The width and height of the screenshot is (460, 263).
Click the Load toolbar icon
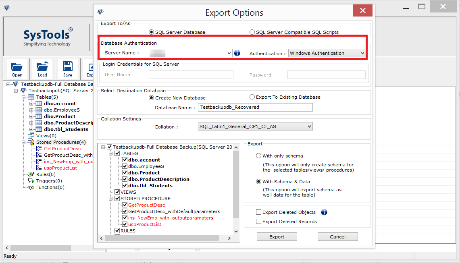coord(42,66)
